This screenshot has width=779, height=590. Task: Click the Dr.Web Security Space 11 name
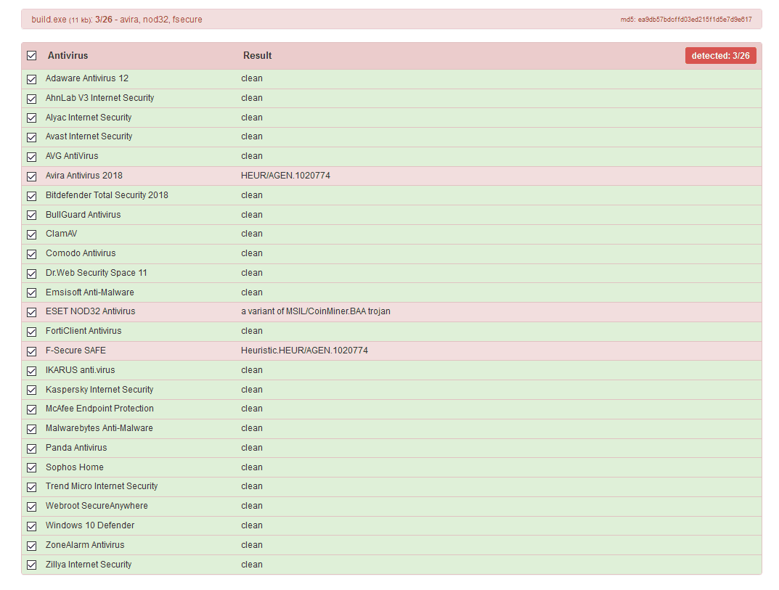(97, 273)
